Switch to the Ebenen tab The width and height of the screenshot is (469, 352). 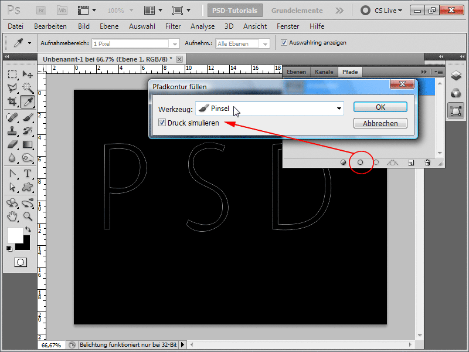pyautogui.click(x=297, y=72)
